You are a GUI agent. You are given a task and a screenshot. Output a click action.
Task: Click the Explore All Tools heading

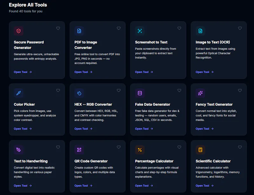click(28, 5)
